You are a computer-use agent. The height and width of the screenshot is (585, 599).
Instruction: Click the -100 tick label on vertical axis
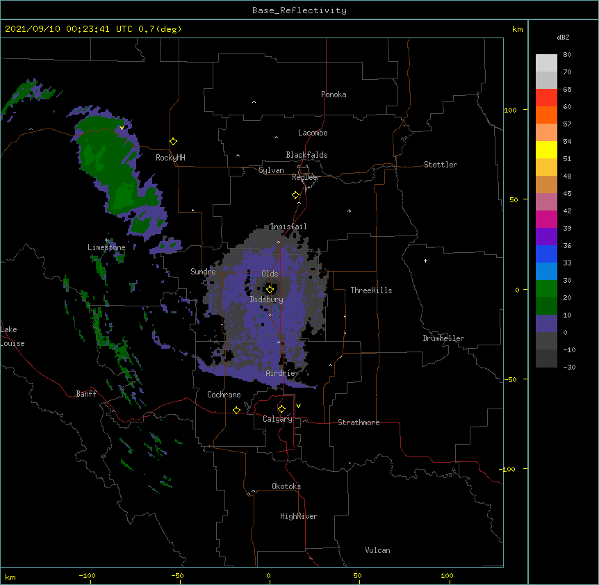[508, 469]
